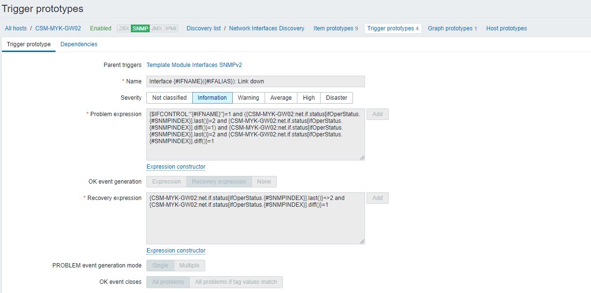This screenshot has width=591, height=293.
Task: Go to Item prototypes 9
Action: pos(336,28)
